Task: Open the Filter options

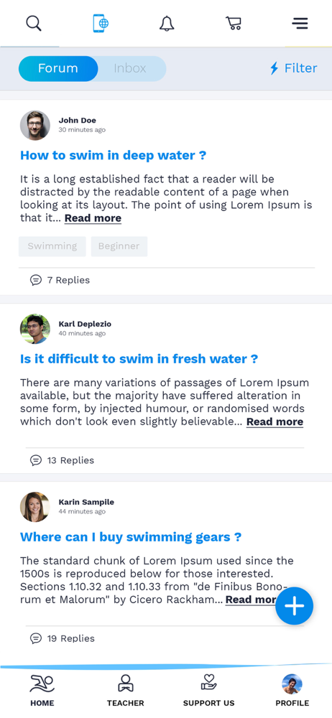Action: tap(293, 69)
